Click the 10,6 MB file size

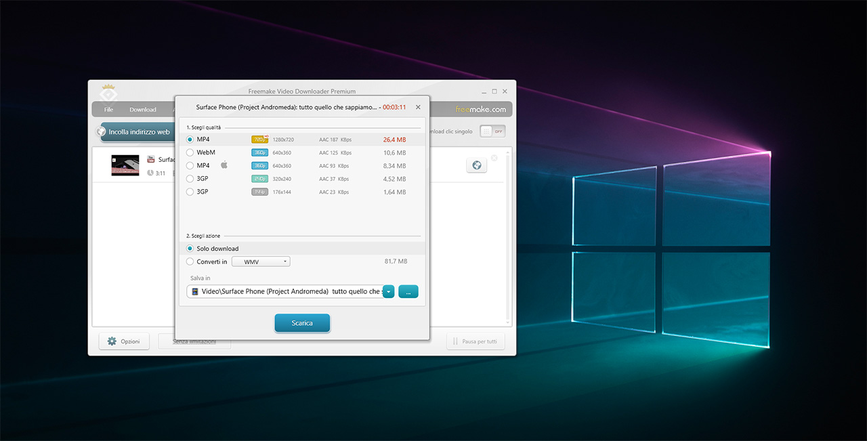[x=395, y=152]
